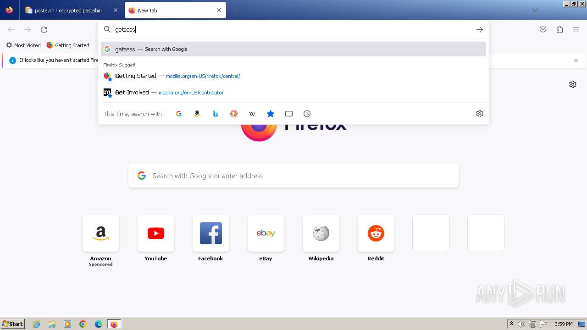Search History via clock icon
This screenshot has width=587, height=330.
pos(307,114)
